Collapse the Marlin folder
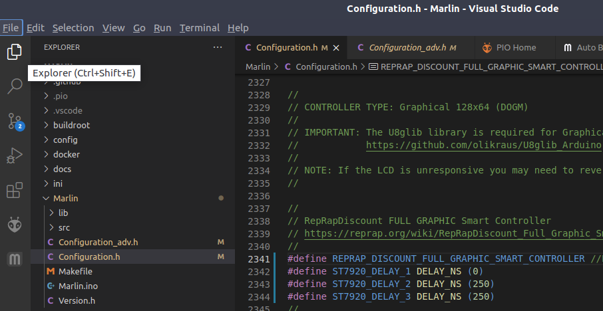This screenshot has width=603, height=311. click(132, 198)
